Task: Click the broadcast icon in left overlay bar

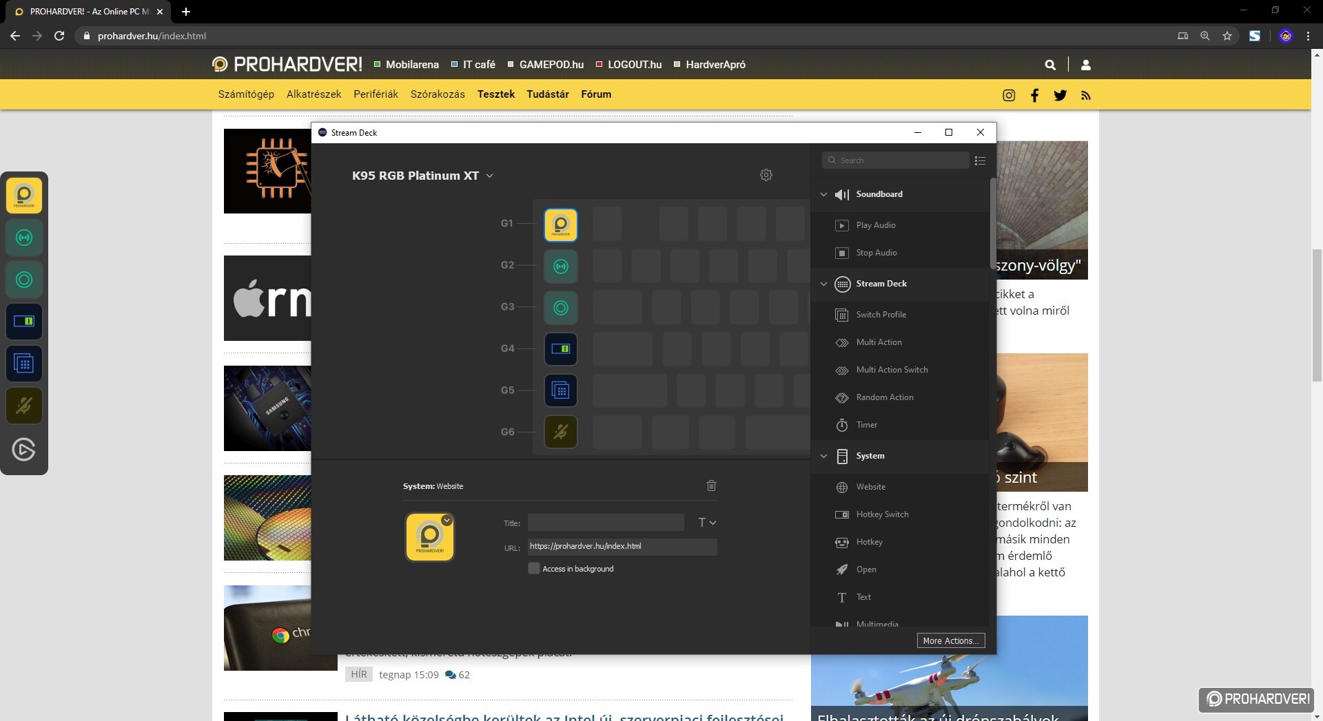Action: point(24,238)
